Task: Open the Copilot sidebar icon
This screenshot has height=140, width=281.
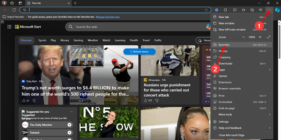Action: tap(277, 10)
